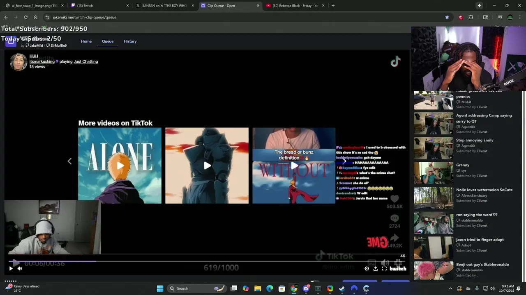Open the Extensions puzzle menu
Screen dimensions: 526x295
[471, 17]
